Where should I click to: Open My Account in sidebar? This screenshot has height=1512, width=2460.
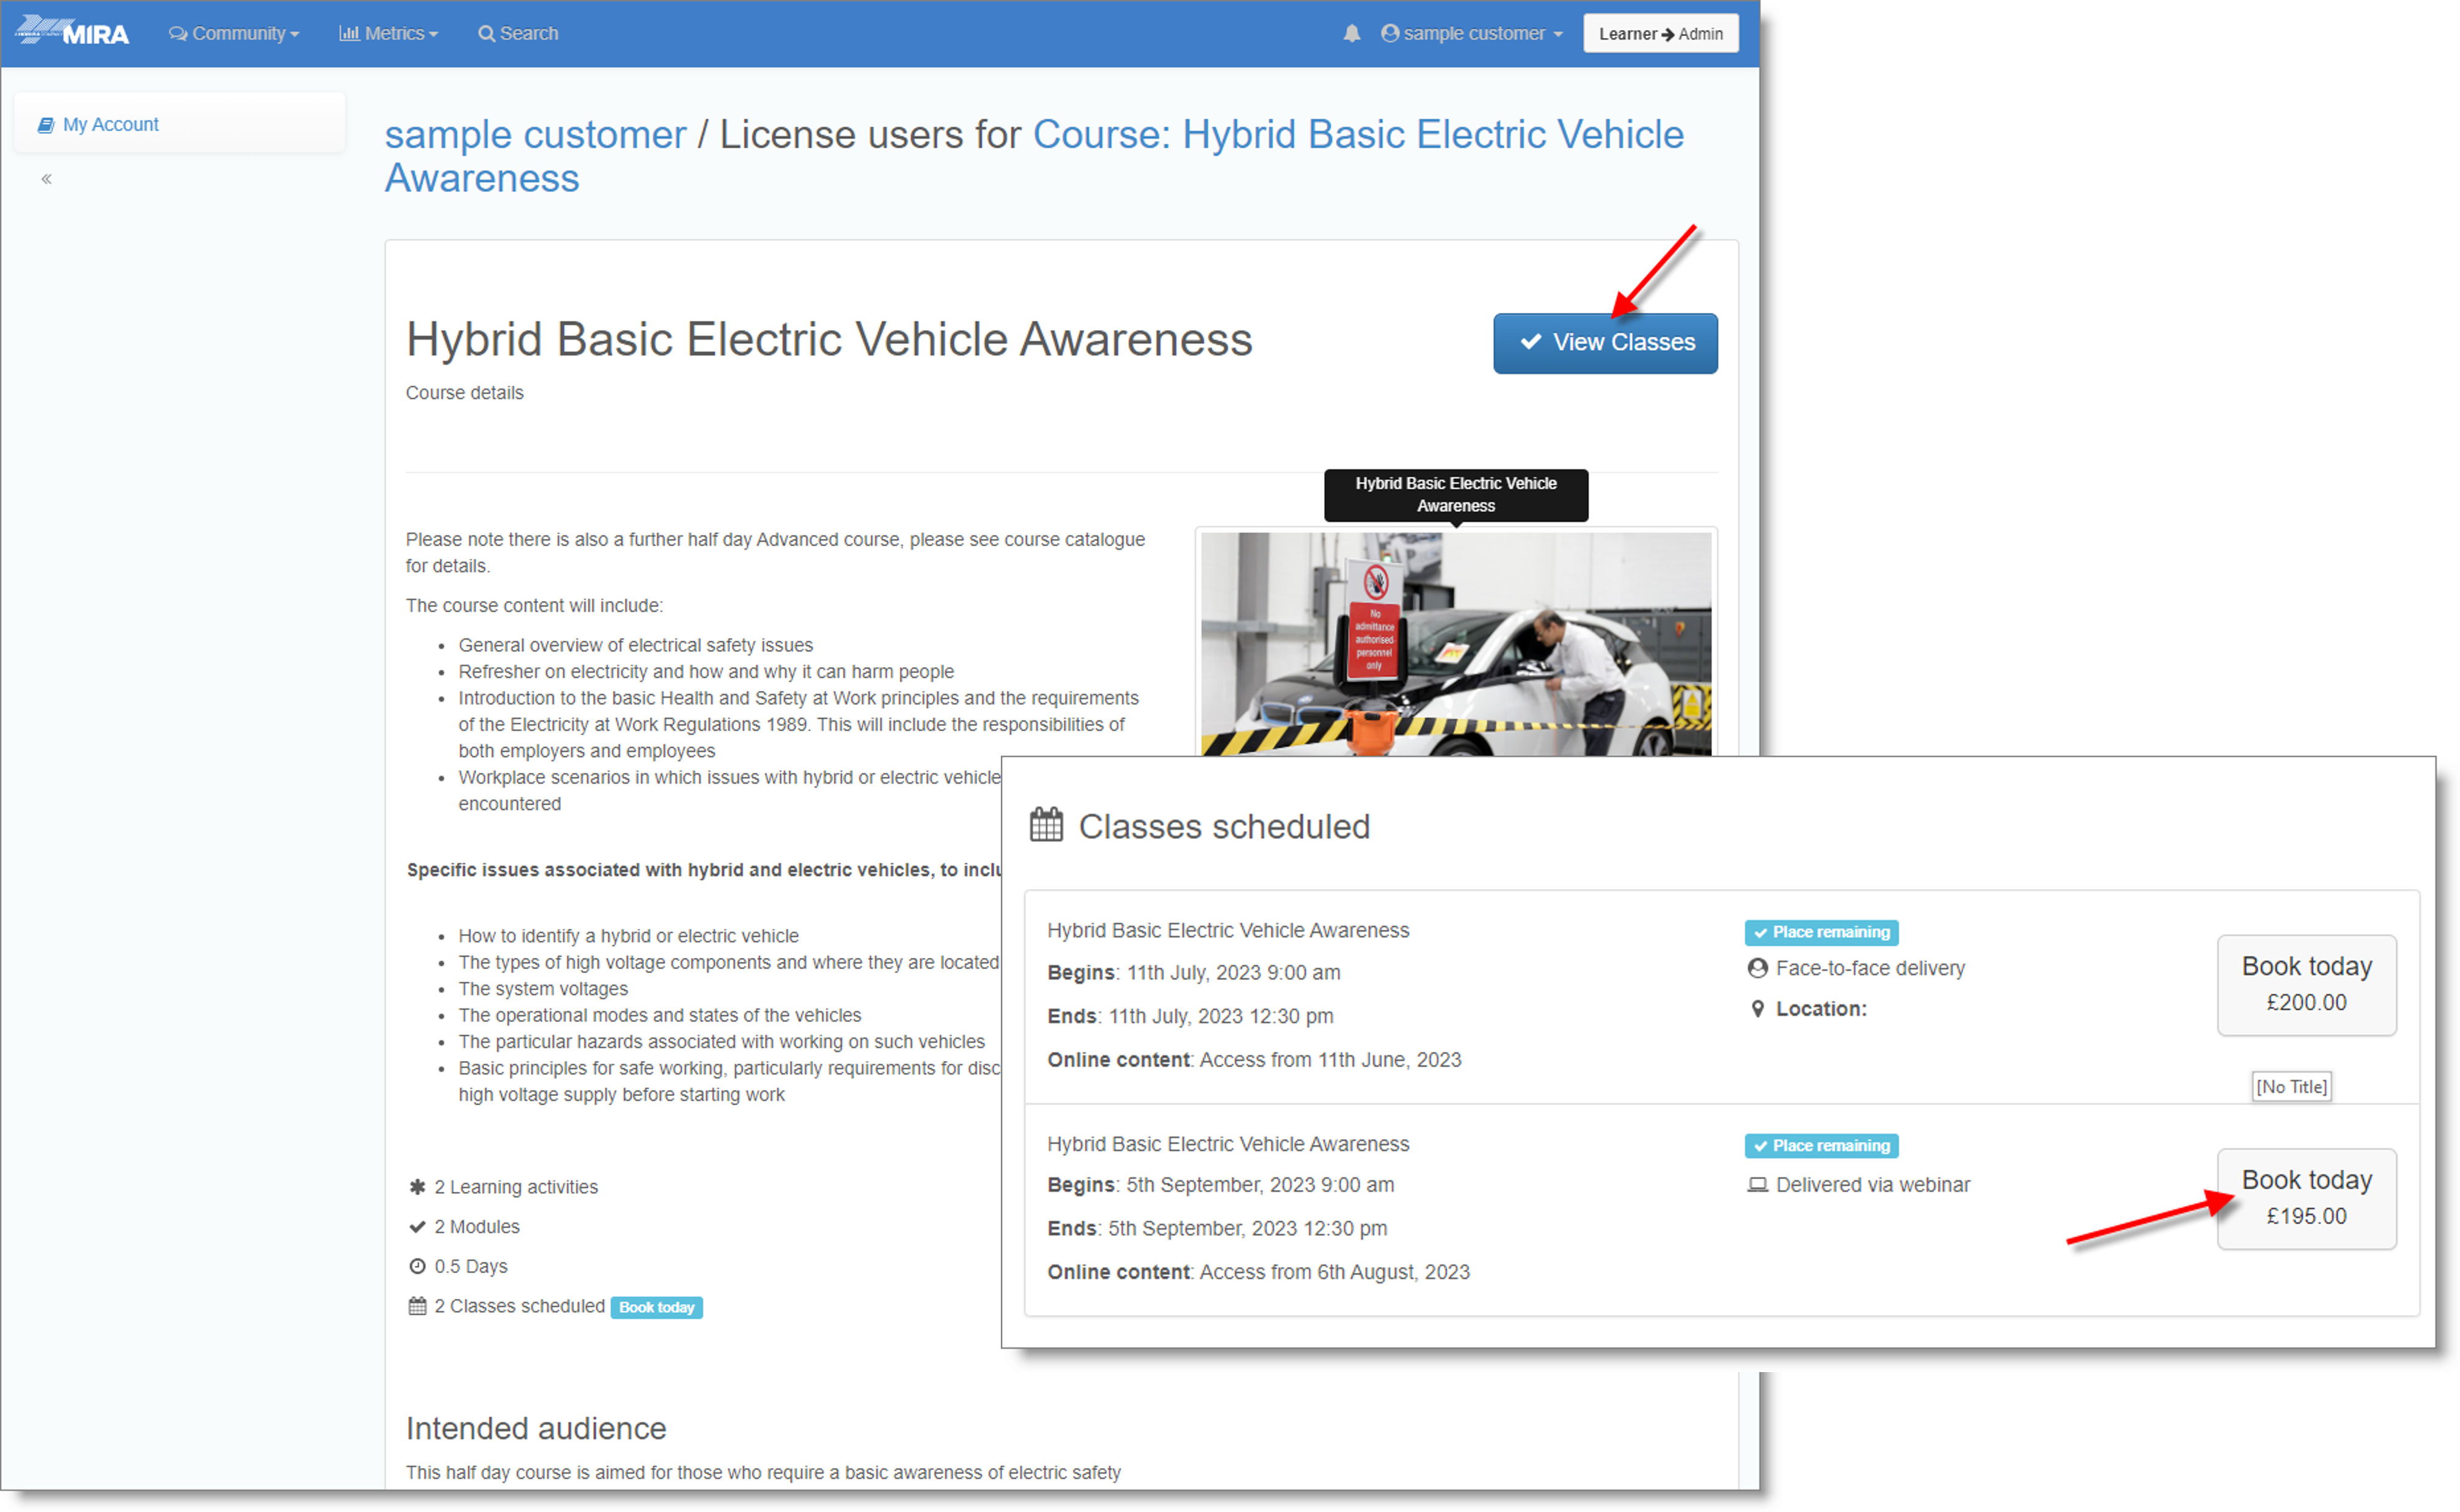click(x=110, y=124)
